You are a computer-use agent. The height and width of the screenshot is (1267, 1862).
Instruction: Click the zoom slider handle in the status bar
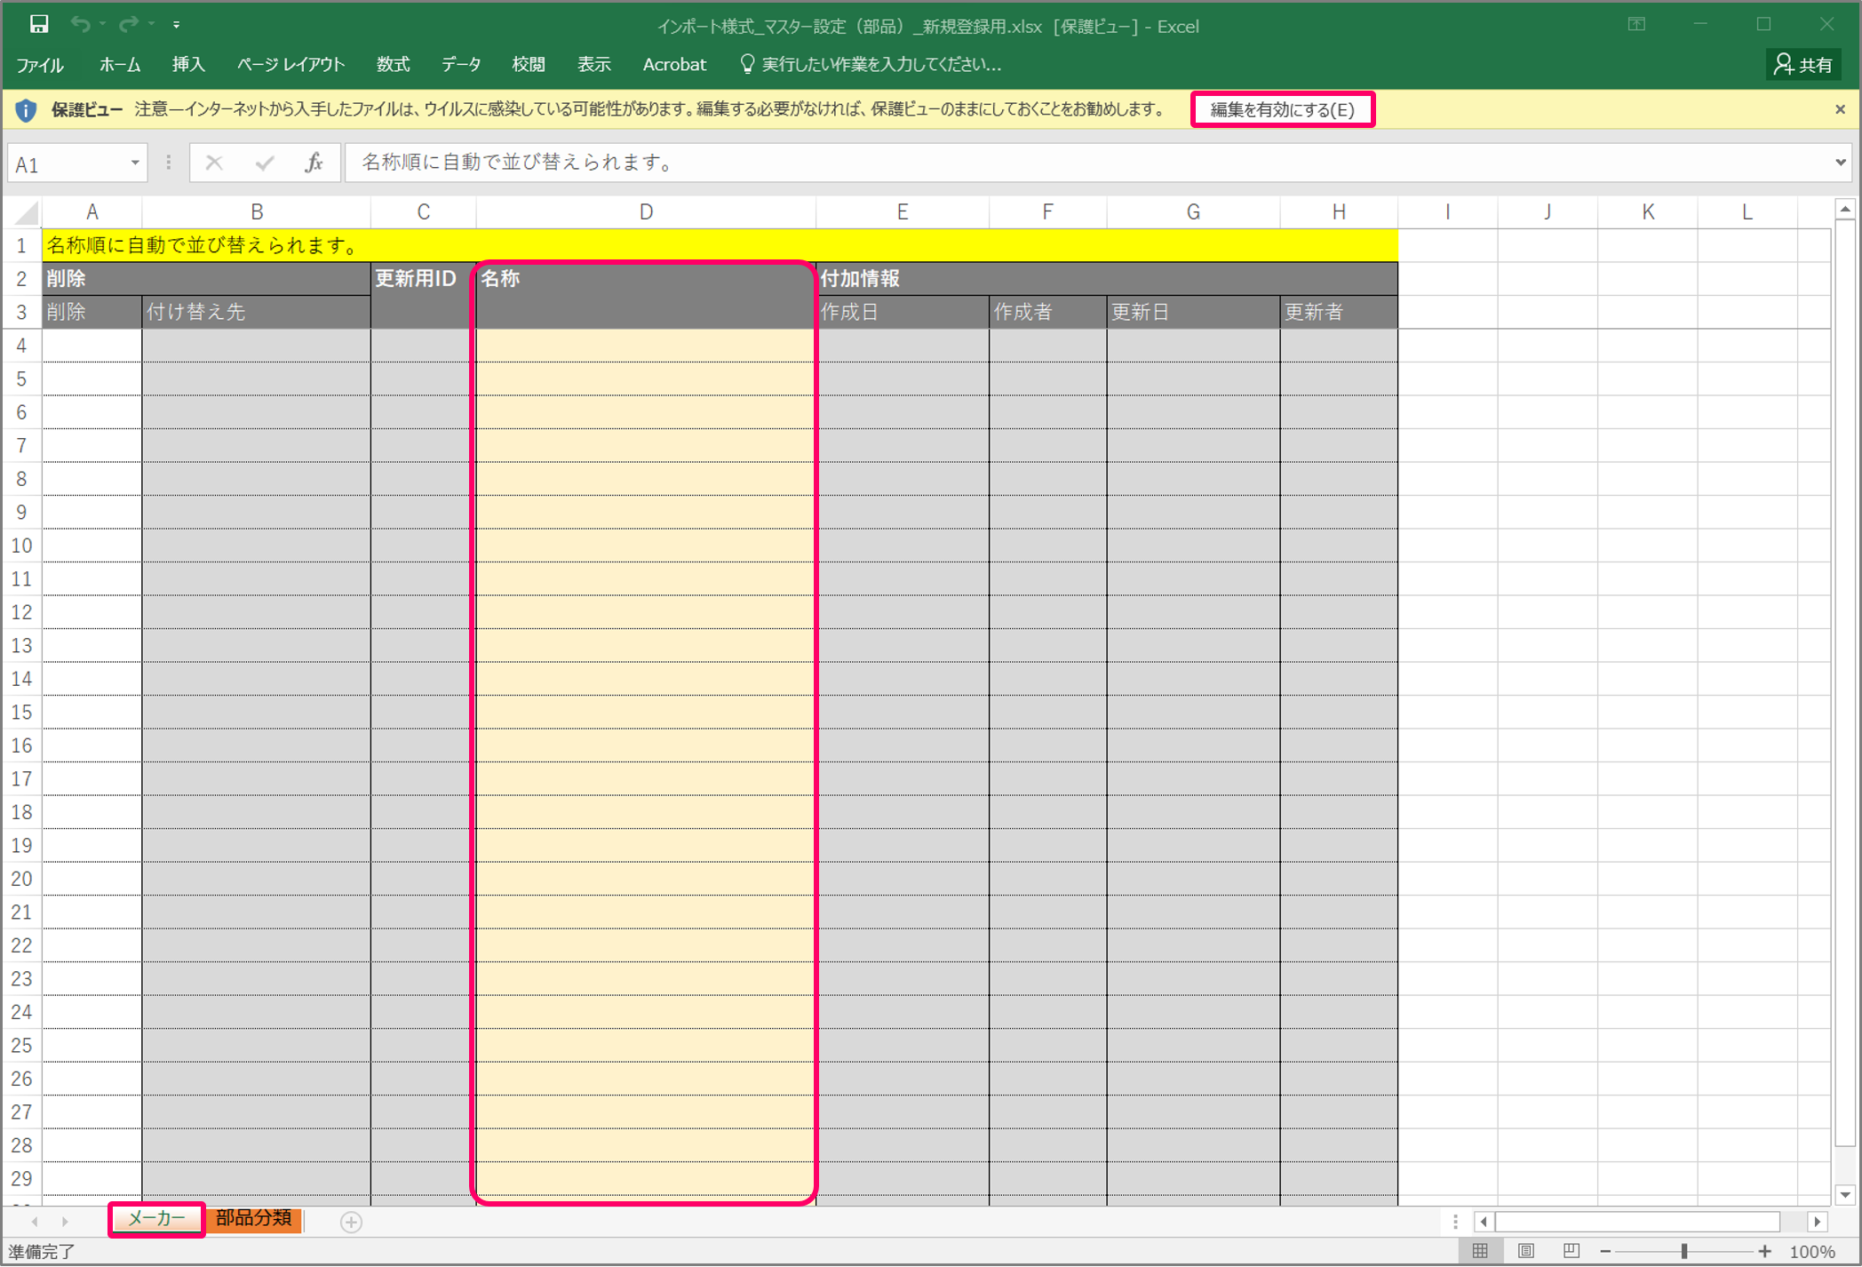click(x=1683, y=1251)
